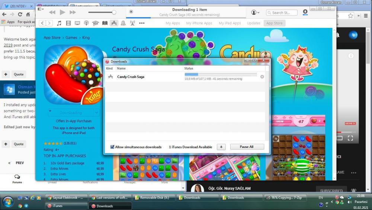Open the Internet Radio antenna icon
372x210 pixels.
tap(132, 23)
